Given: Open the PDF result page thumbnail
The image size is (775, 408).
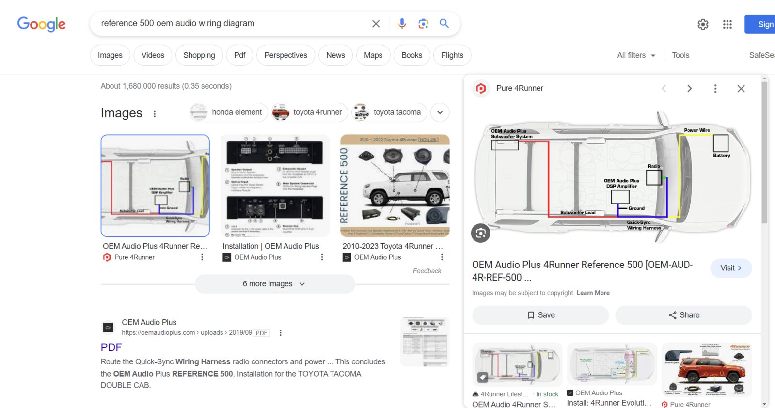Looking at the screenshot, I should click(x=425, y=342).
